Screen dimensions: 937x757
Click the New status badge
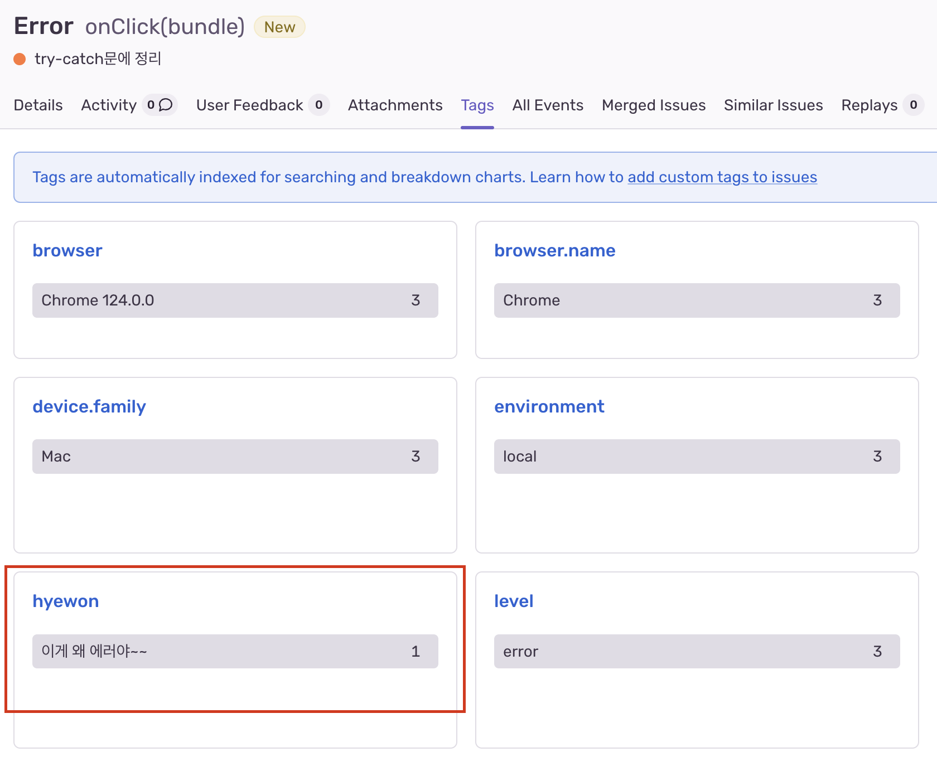(279, 27)
